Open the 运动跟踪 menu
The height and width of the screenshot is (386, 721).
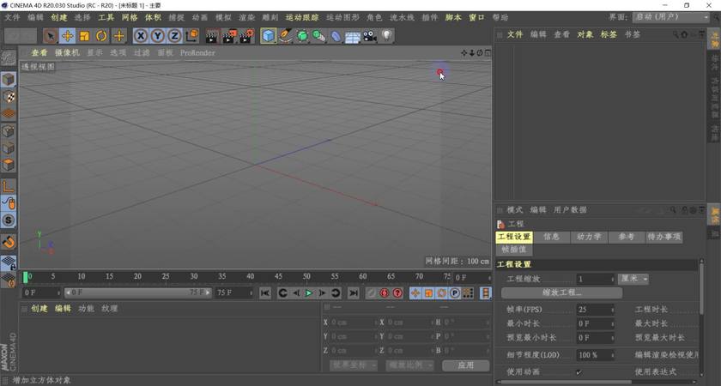click(302, 17)
